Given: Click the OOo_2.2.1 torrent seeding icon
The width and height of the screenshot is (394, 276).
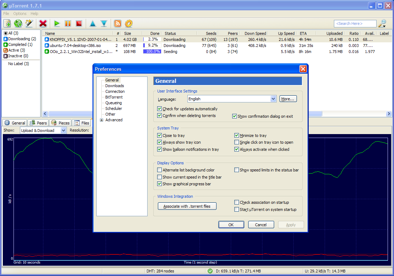Looking at the screenshot, I should (x=47, y=52).
